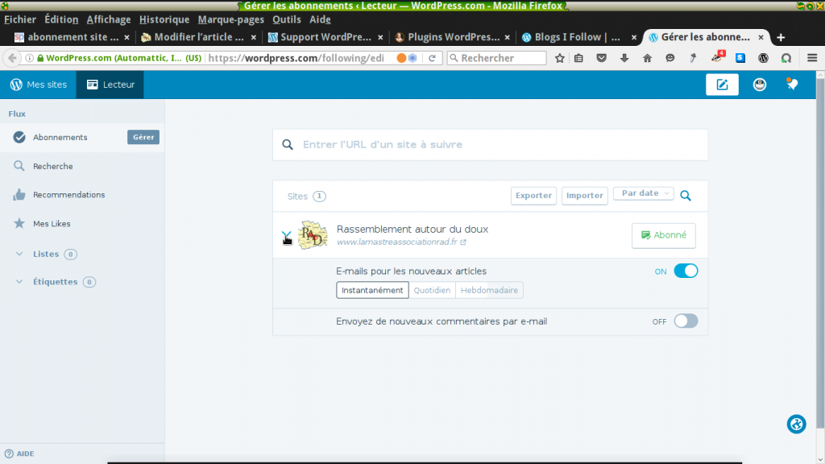Open the Par date sort dropdown
The image size is (825, 464).
click(643, 193)
